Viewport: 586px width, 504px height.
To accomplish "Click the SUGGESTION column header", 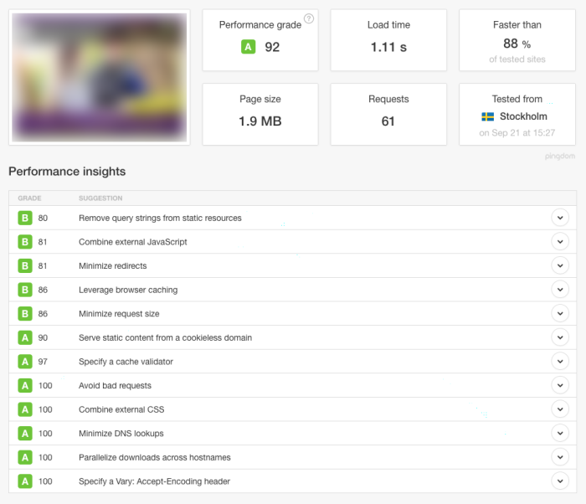I will pos(100,198).
